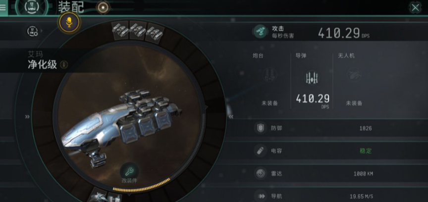Image resolution: width=428 pixels, height=202 pixels.
Task: Collapse the stats panel double chevron
Action: point(231,116)
